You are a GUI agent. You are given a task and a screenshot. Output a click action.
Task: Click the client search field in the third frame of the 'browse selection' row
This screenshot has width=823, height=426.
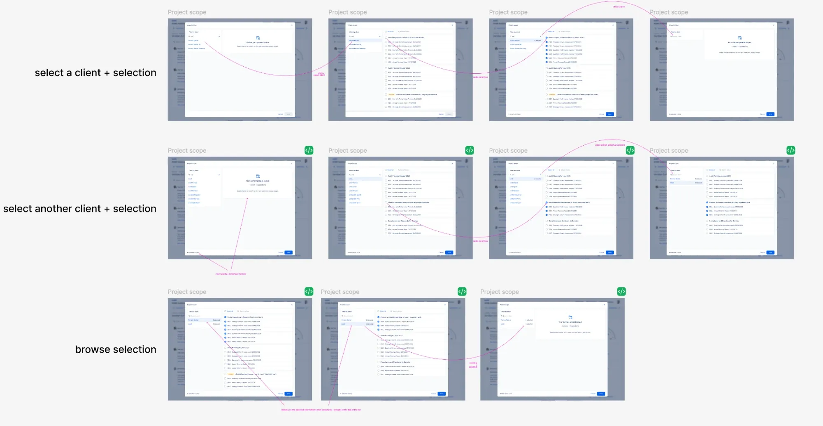[x=517, y=316]
